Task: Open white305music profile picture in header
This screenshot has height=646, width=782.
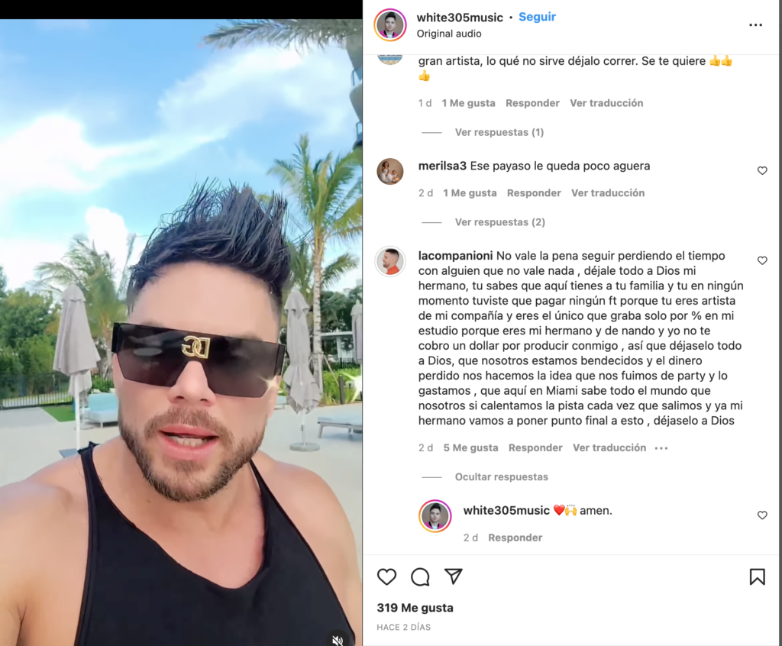Action: click(x=390, y=24)
